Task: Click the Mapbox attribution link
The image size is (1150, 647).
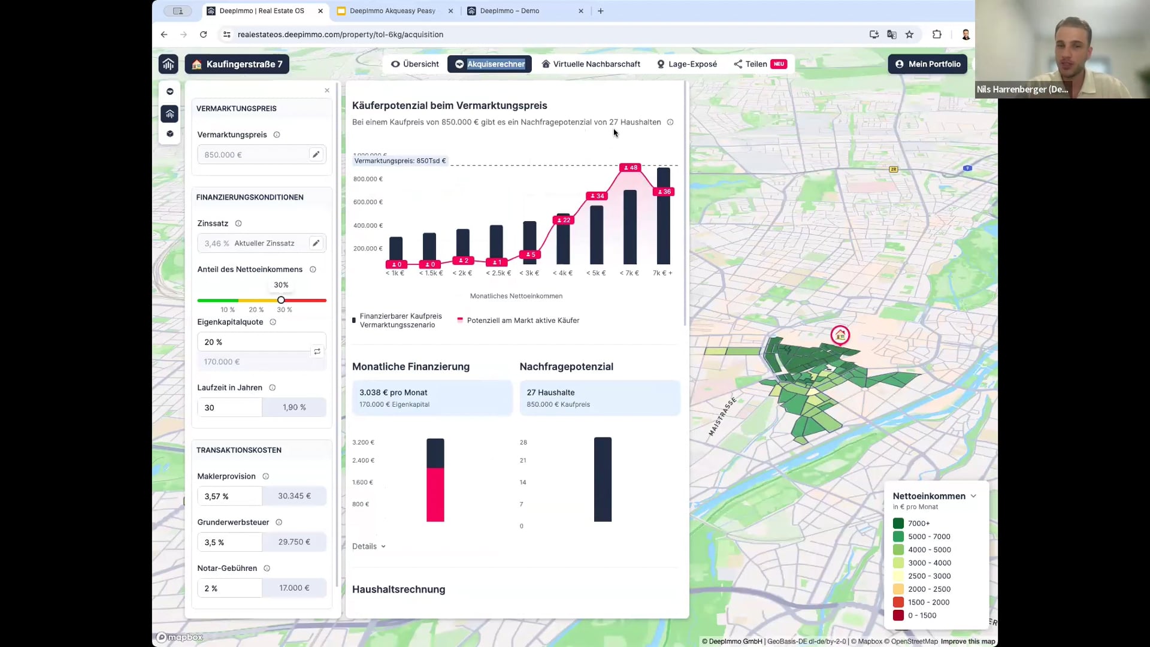Action: click(867, 642)
